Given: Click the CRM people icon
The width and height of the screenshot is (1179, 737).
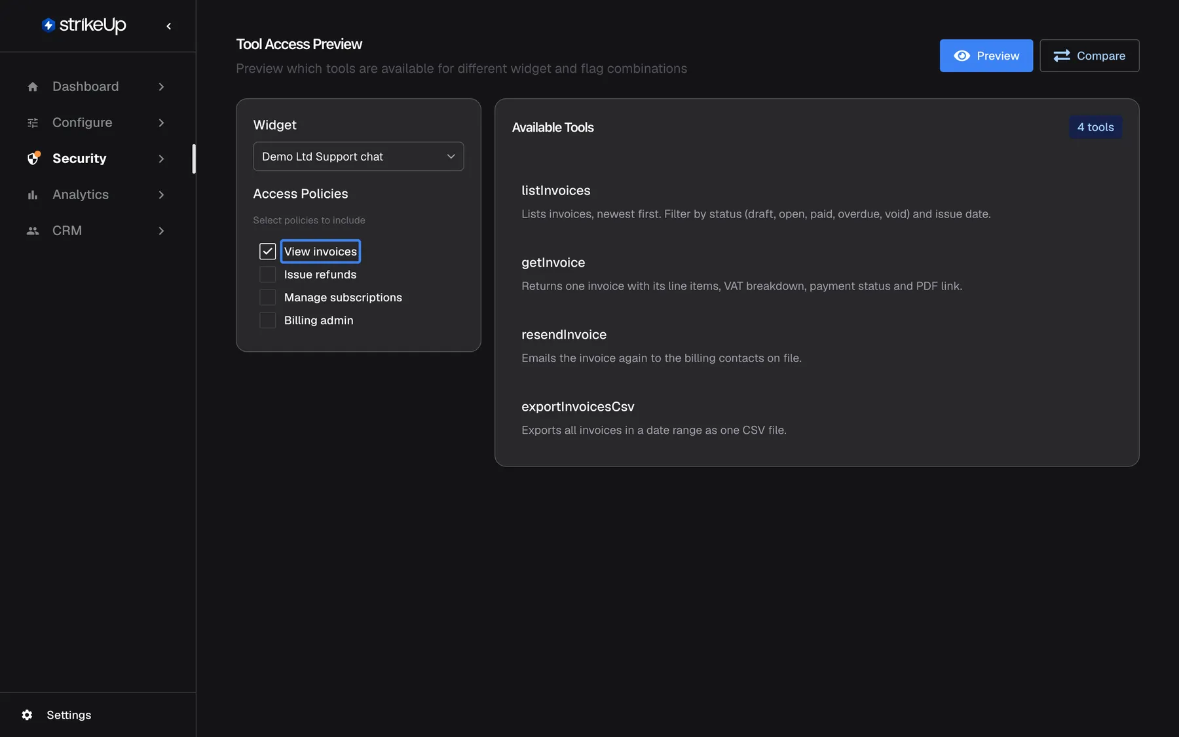Looking at the screenshot, I should 33,231.
